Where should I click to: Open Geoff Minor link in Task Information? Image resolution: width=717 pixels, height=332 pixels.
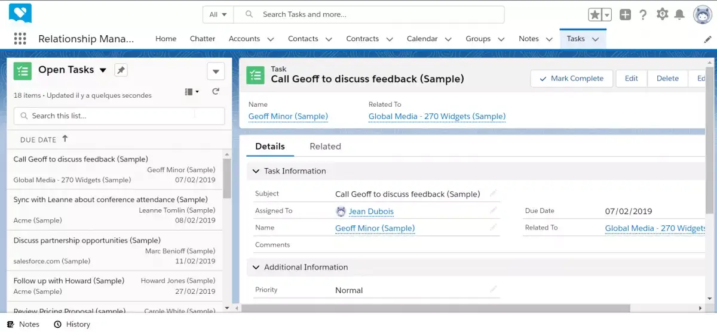[x=375, y=228]
